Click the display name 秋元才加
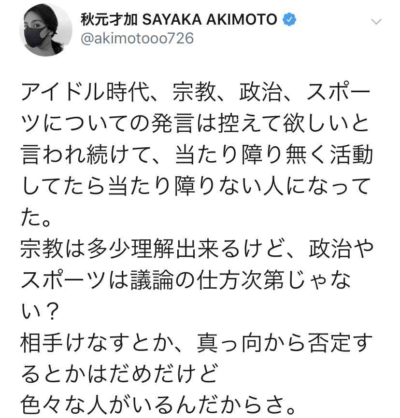Image resolution: width=400 pixels, height=418 pixels. 109,19
